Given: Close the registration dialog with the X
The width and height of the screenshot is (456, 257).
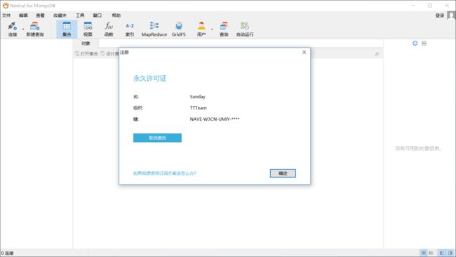Looking at the screenshot, I should tap(304, 53).
